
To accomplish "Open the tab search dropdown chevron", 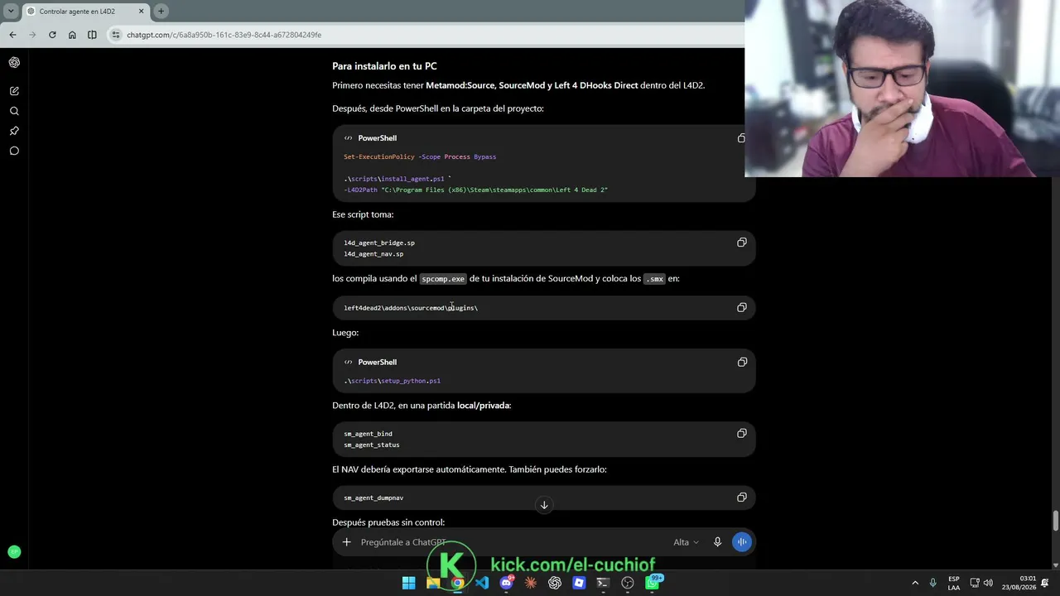I will [x=11, y=12].
